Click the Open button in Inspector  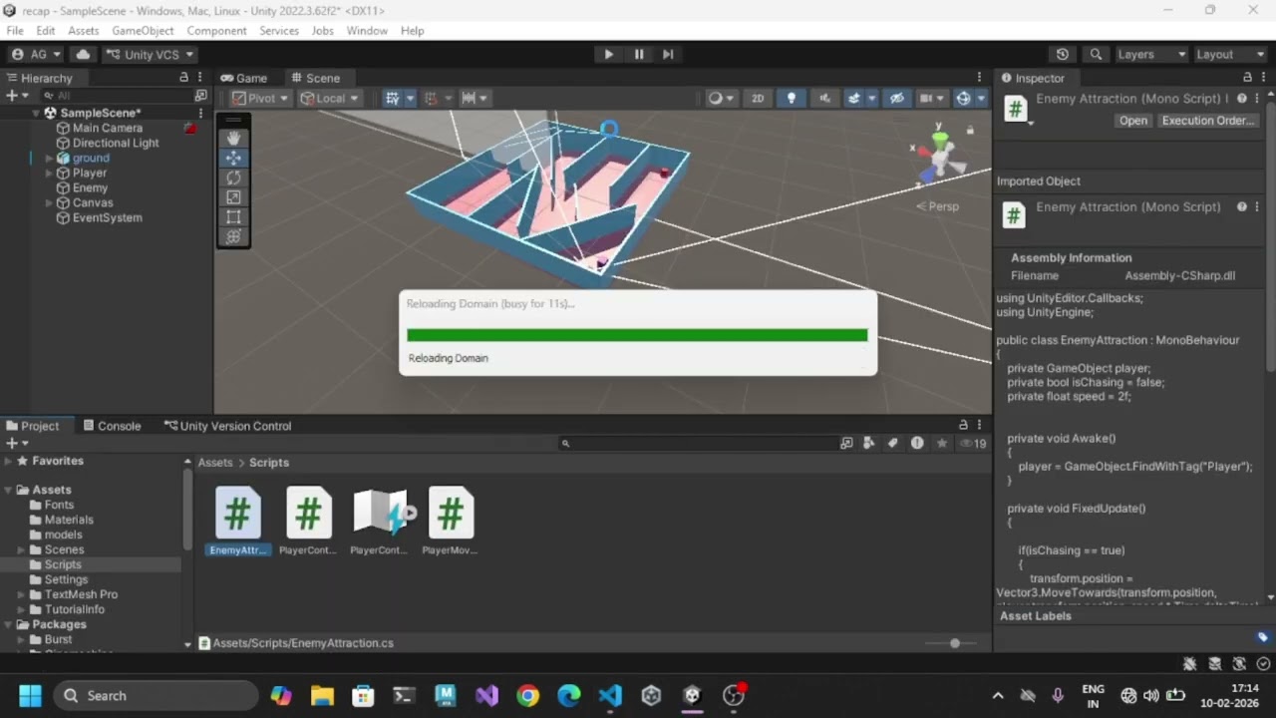point(1133,121)
